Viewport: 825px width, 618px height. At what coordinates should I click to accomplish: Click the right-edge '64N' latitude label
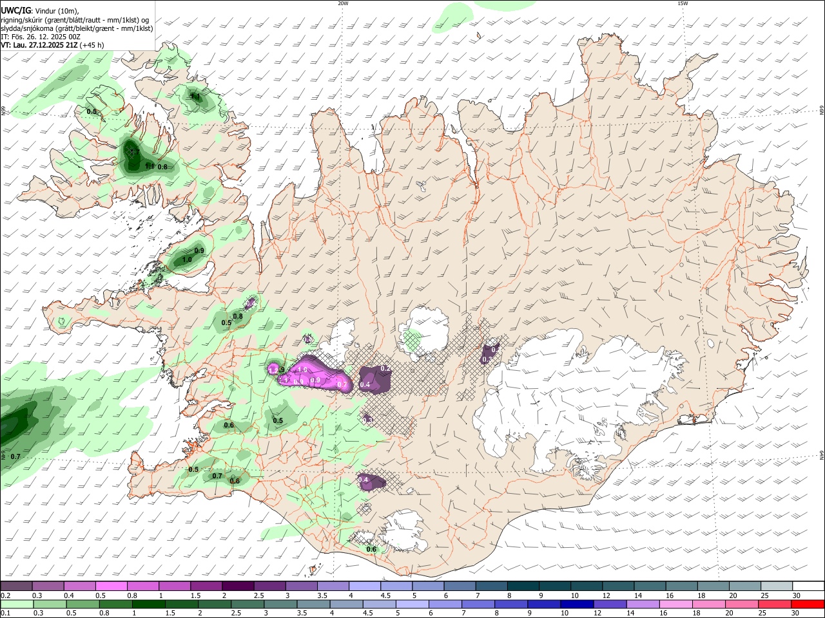[822, 454]
